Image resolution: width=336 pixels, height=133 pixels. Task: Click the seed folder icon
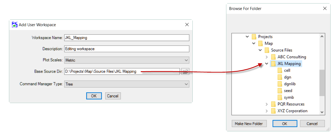coord(280,91)
